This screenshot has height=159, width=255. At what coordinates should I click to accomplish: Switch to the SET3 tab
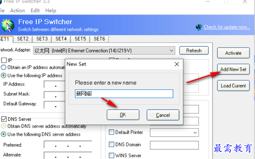tap(42, 39)
